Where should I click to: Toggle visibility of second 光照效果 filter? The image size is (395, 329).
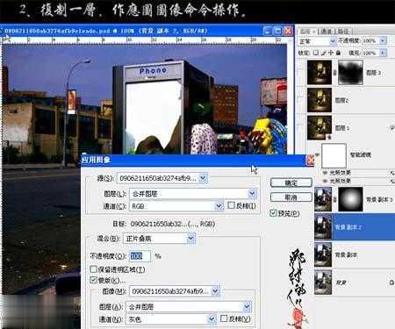click(x=325, y=181)
